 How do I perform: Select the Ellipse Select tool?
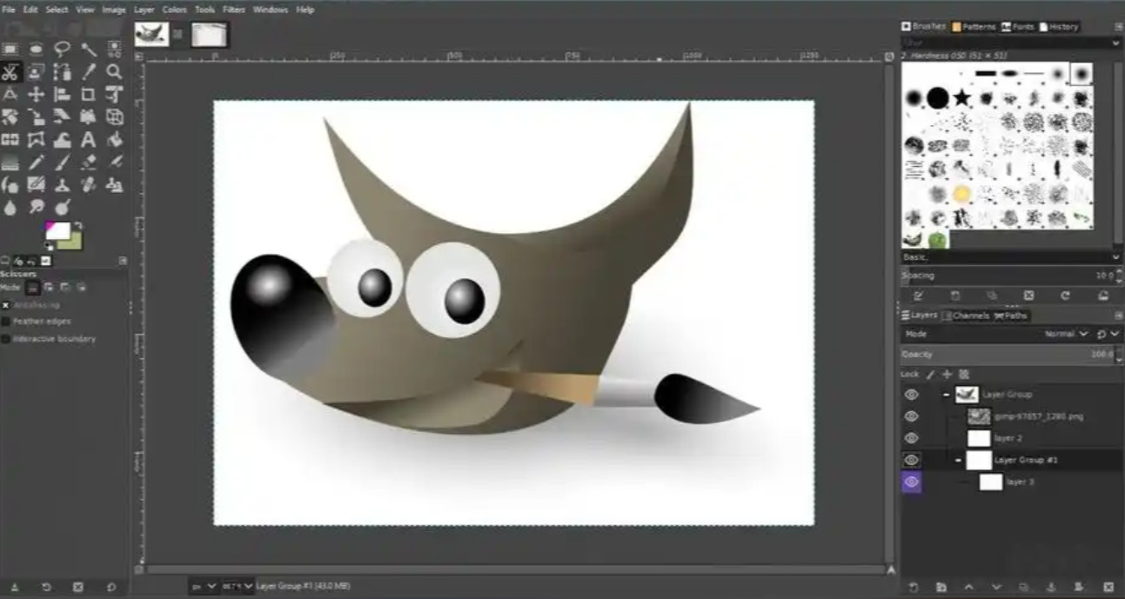tap(36, 49)
